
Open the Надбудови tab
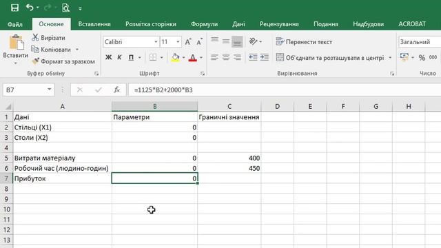coord(368,24)
